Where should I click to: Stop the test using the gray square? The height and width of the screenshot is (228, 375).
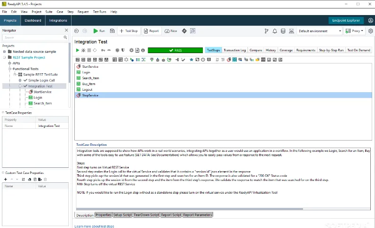[89, 50]
